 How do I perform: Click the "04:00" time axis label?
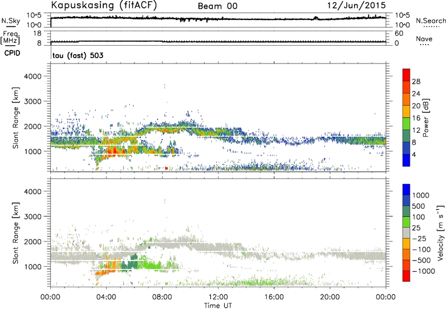click(106, 297)
